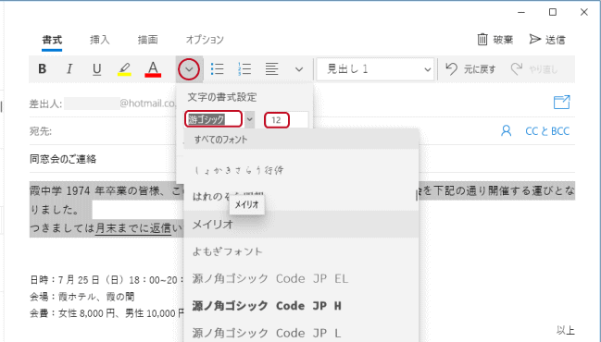Open contact picker person icon
Screen dimensions: 601x342
506,131
